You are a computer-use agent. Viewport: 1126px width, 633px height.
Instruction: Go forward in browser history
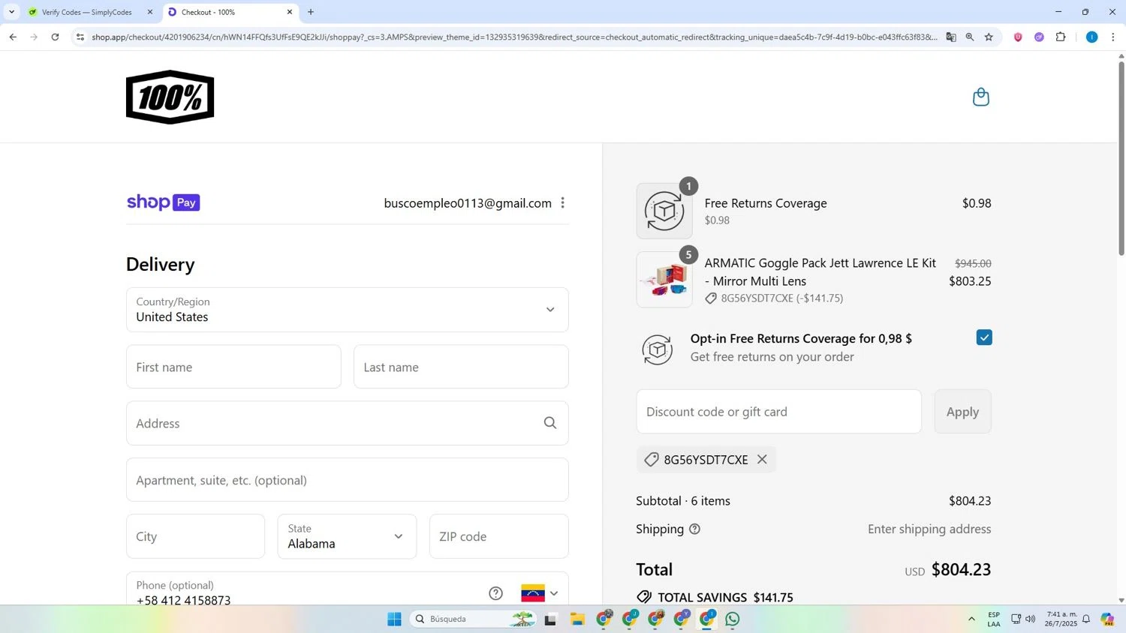tap(34, 37)
